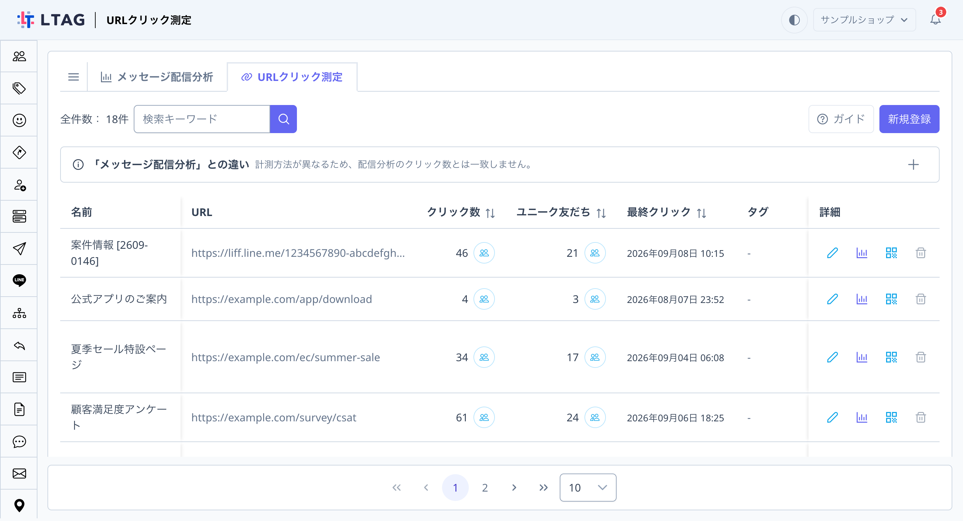
Task: Sort by 最終クリック column
Action: (x=701, y=213)
